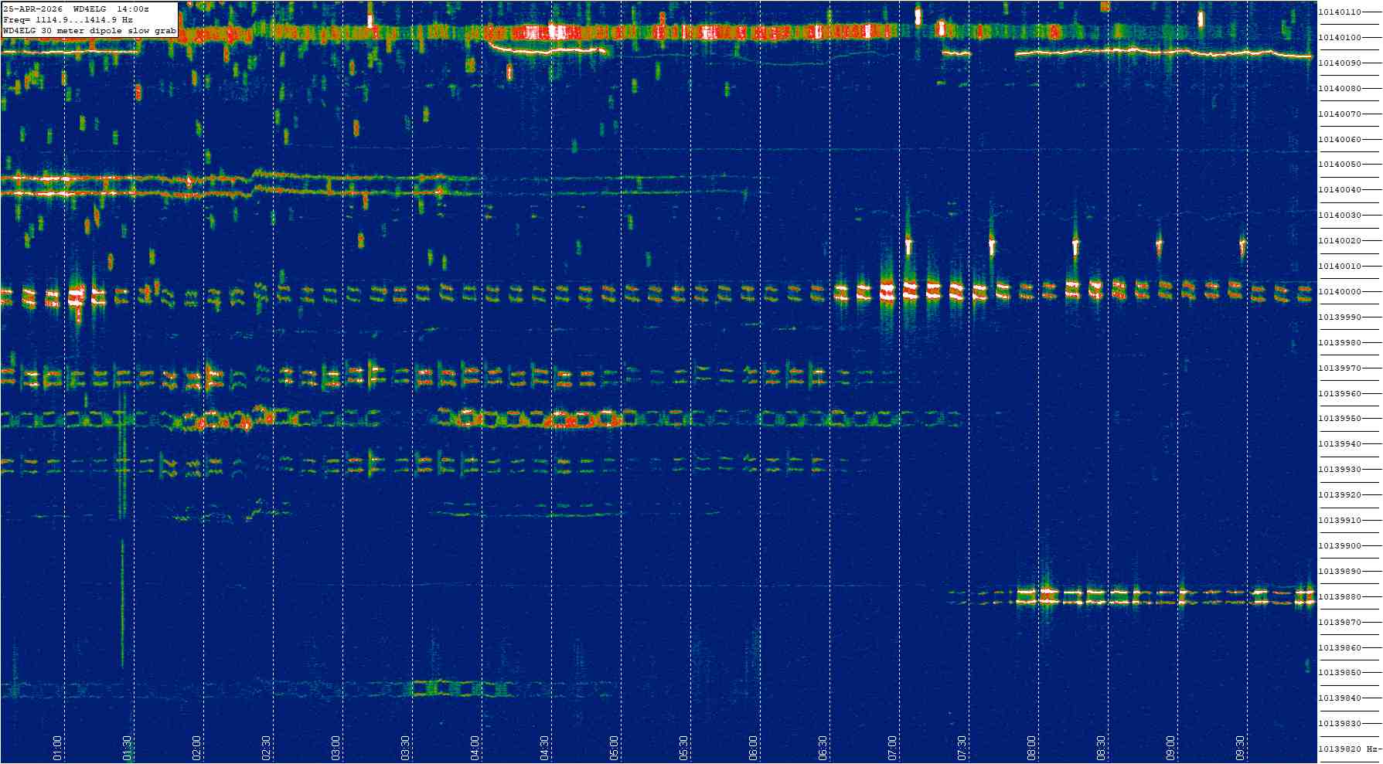The width and height of the screenshot is (1383, 764).
Task: Pick the 10139920 frequency scale label
Action: pyautogui.click(x=1340, y=495)
